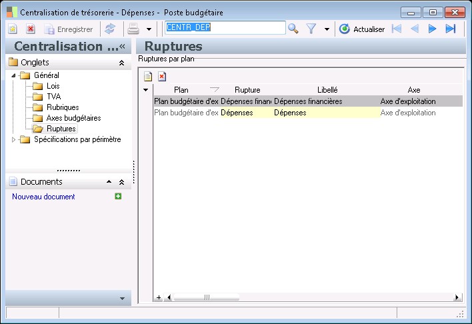This screenshot has width=472, height=324.
Task: Click the magnifying glass search icon
Action: coord(293,29)
